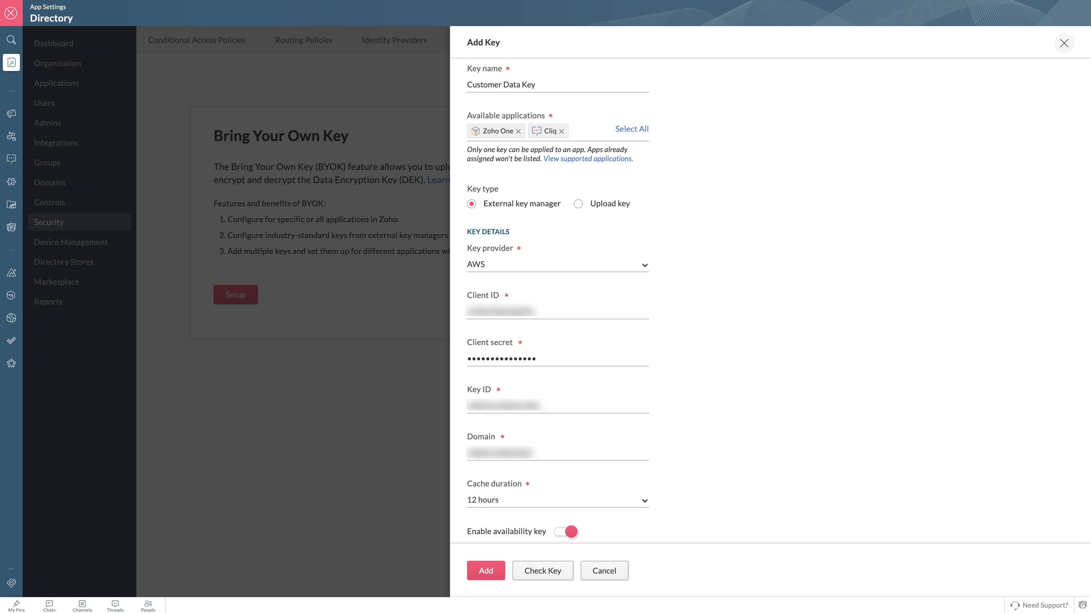Remove Zoho One from selected applications
1091x613 pixels.
(x=518, y=132)
